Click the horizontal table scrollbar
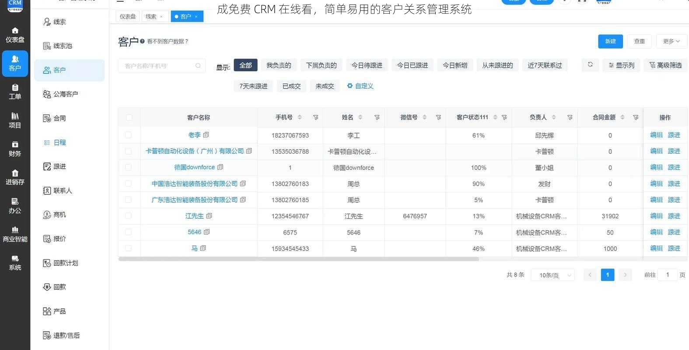 tap(298, 259)
